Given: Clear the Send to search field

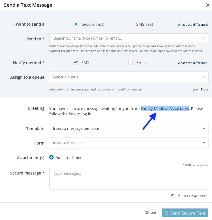Looking at the screenshot, I should 203,39.
